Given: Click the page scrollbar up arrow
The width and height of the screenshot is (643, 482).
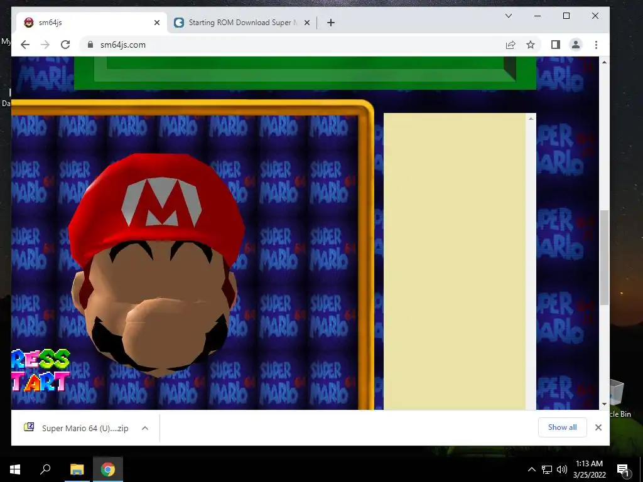Looking at the screenshot, I should [x=604, y=62].
